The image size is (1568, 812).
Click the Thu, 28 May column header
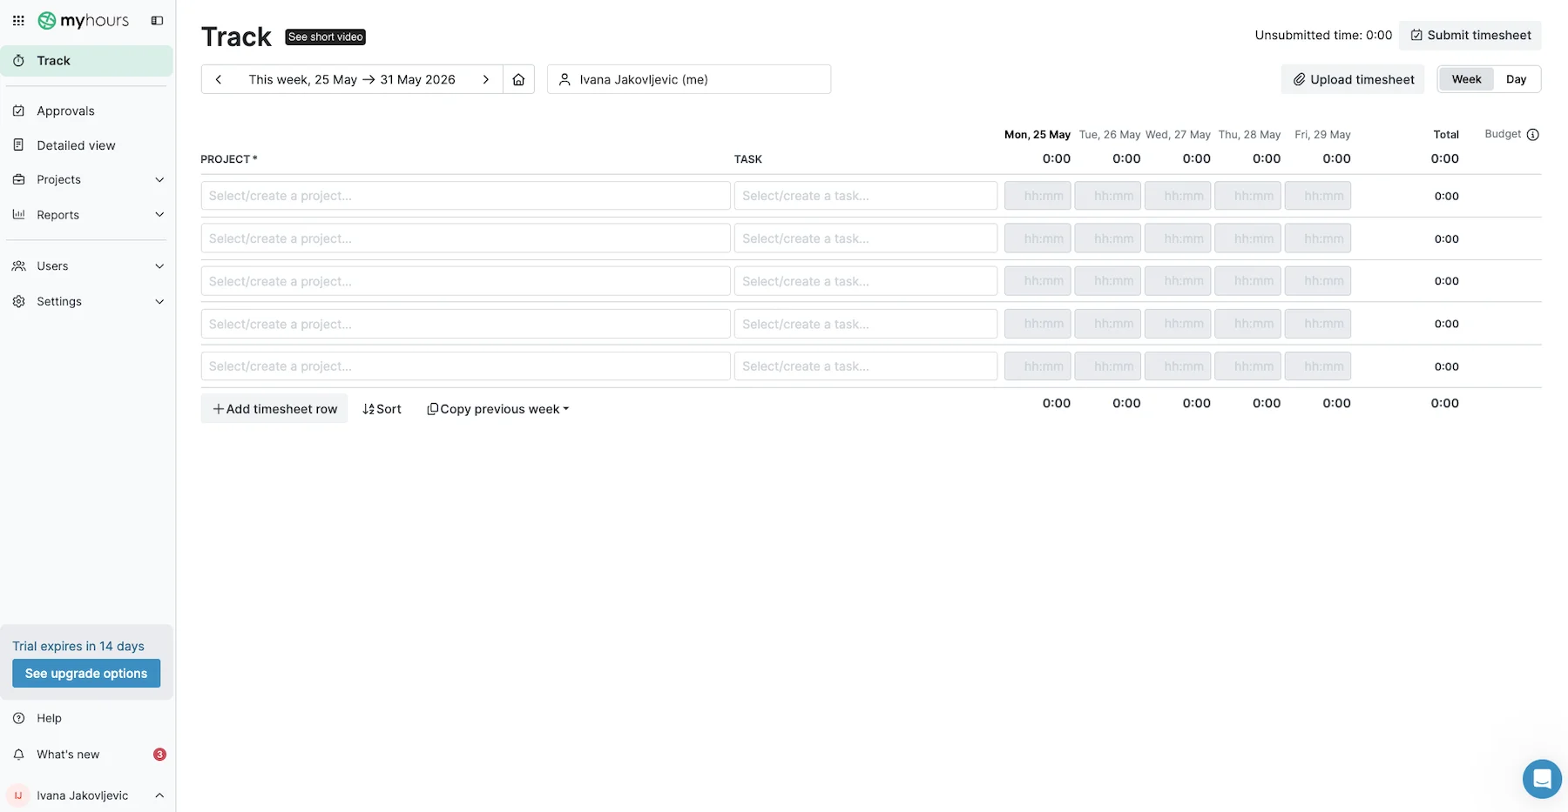click(x=1249, y=135)
